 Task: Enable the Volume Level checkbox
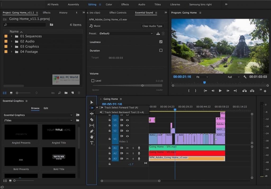pos(93,81)
